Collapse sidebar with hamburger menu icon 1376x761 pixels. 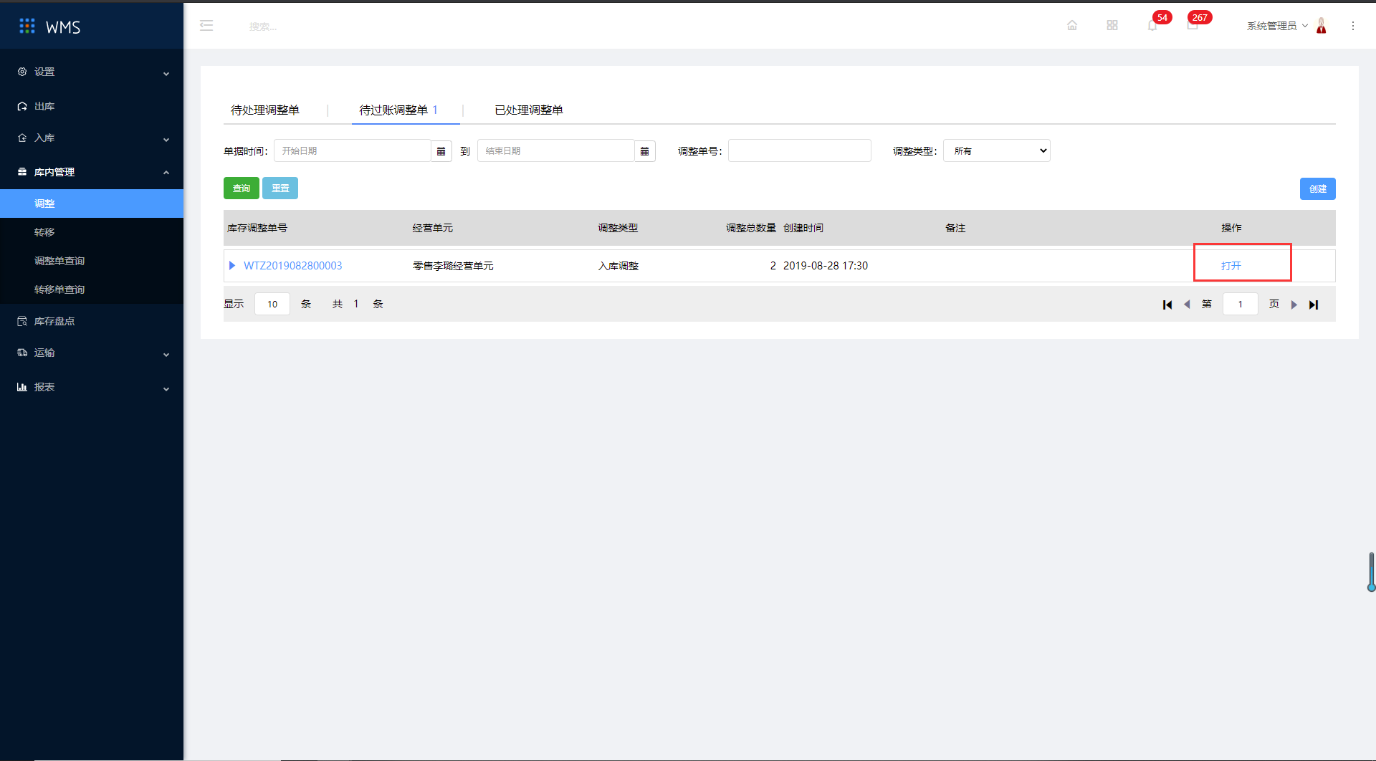[x=206, y=26]
